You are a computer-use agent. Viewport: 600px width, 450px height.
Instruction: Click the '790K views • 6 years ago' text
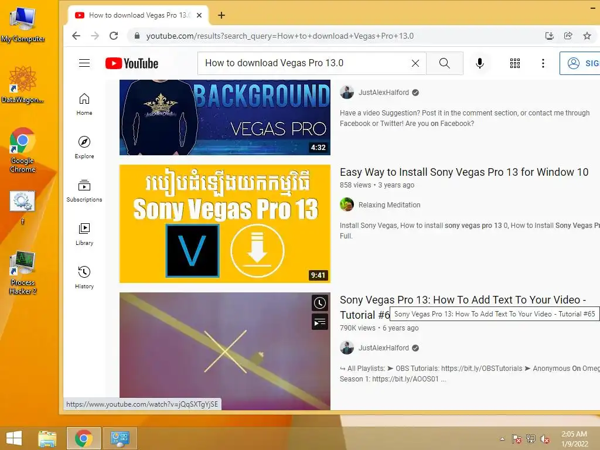tap(379, 328)
